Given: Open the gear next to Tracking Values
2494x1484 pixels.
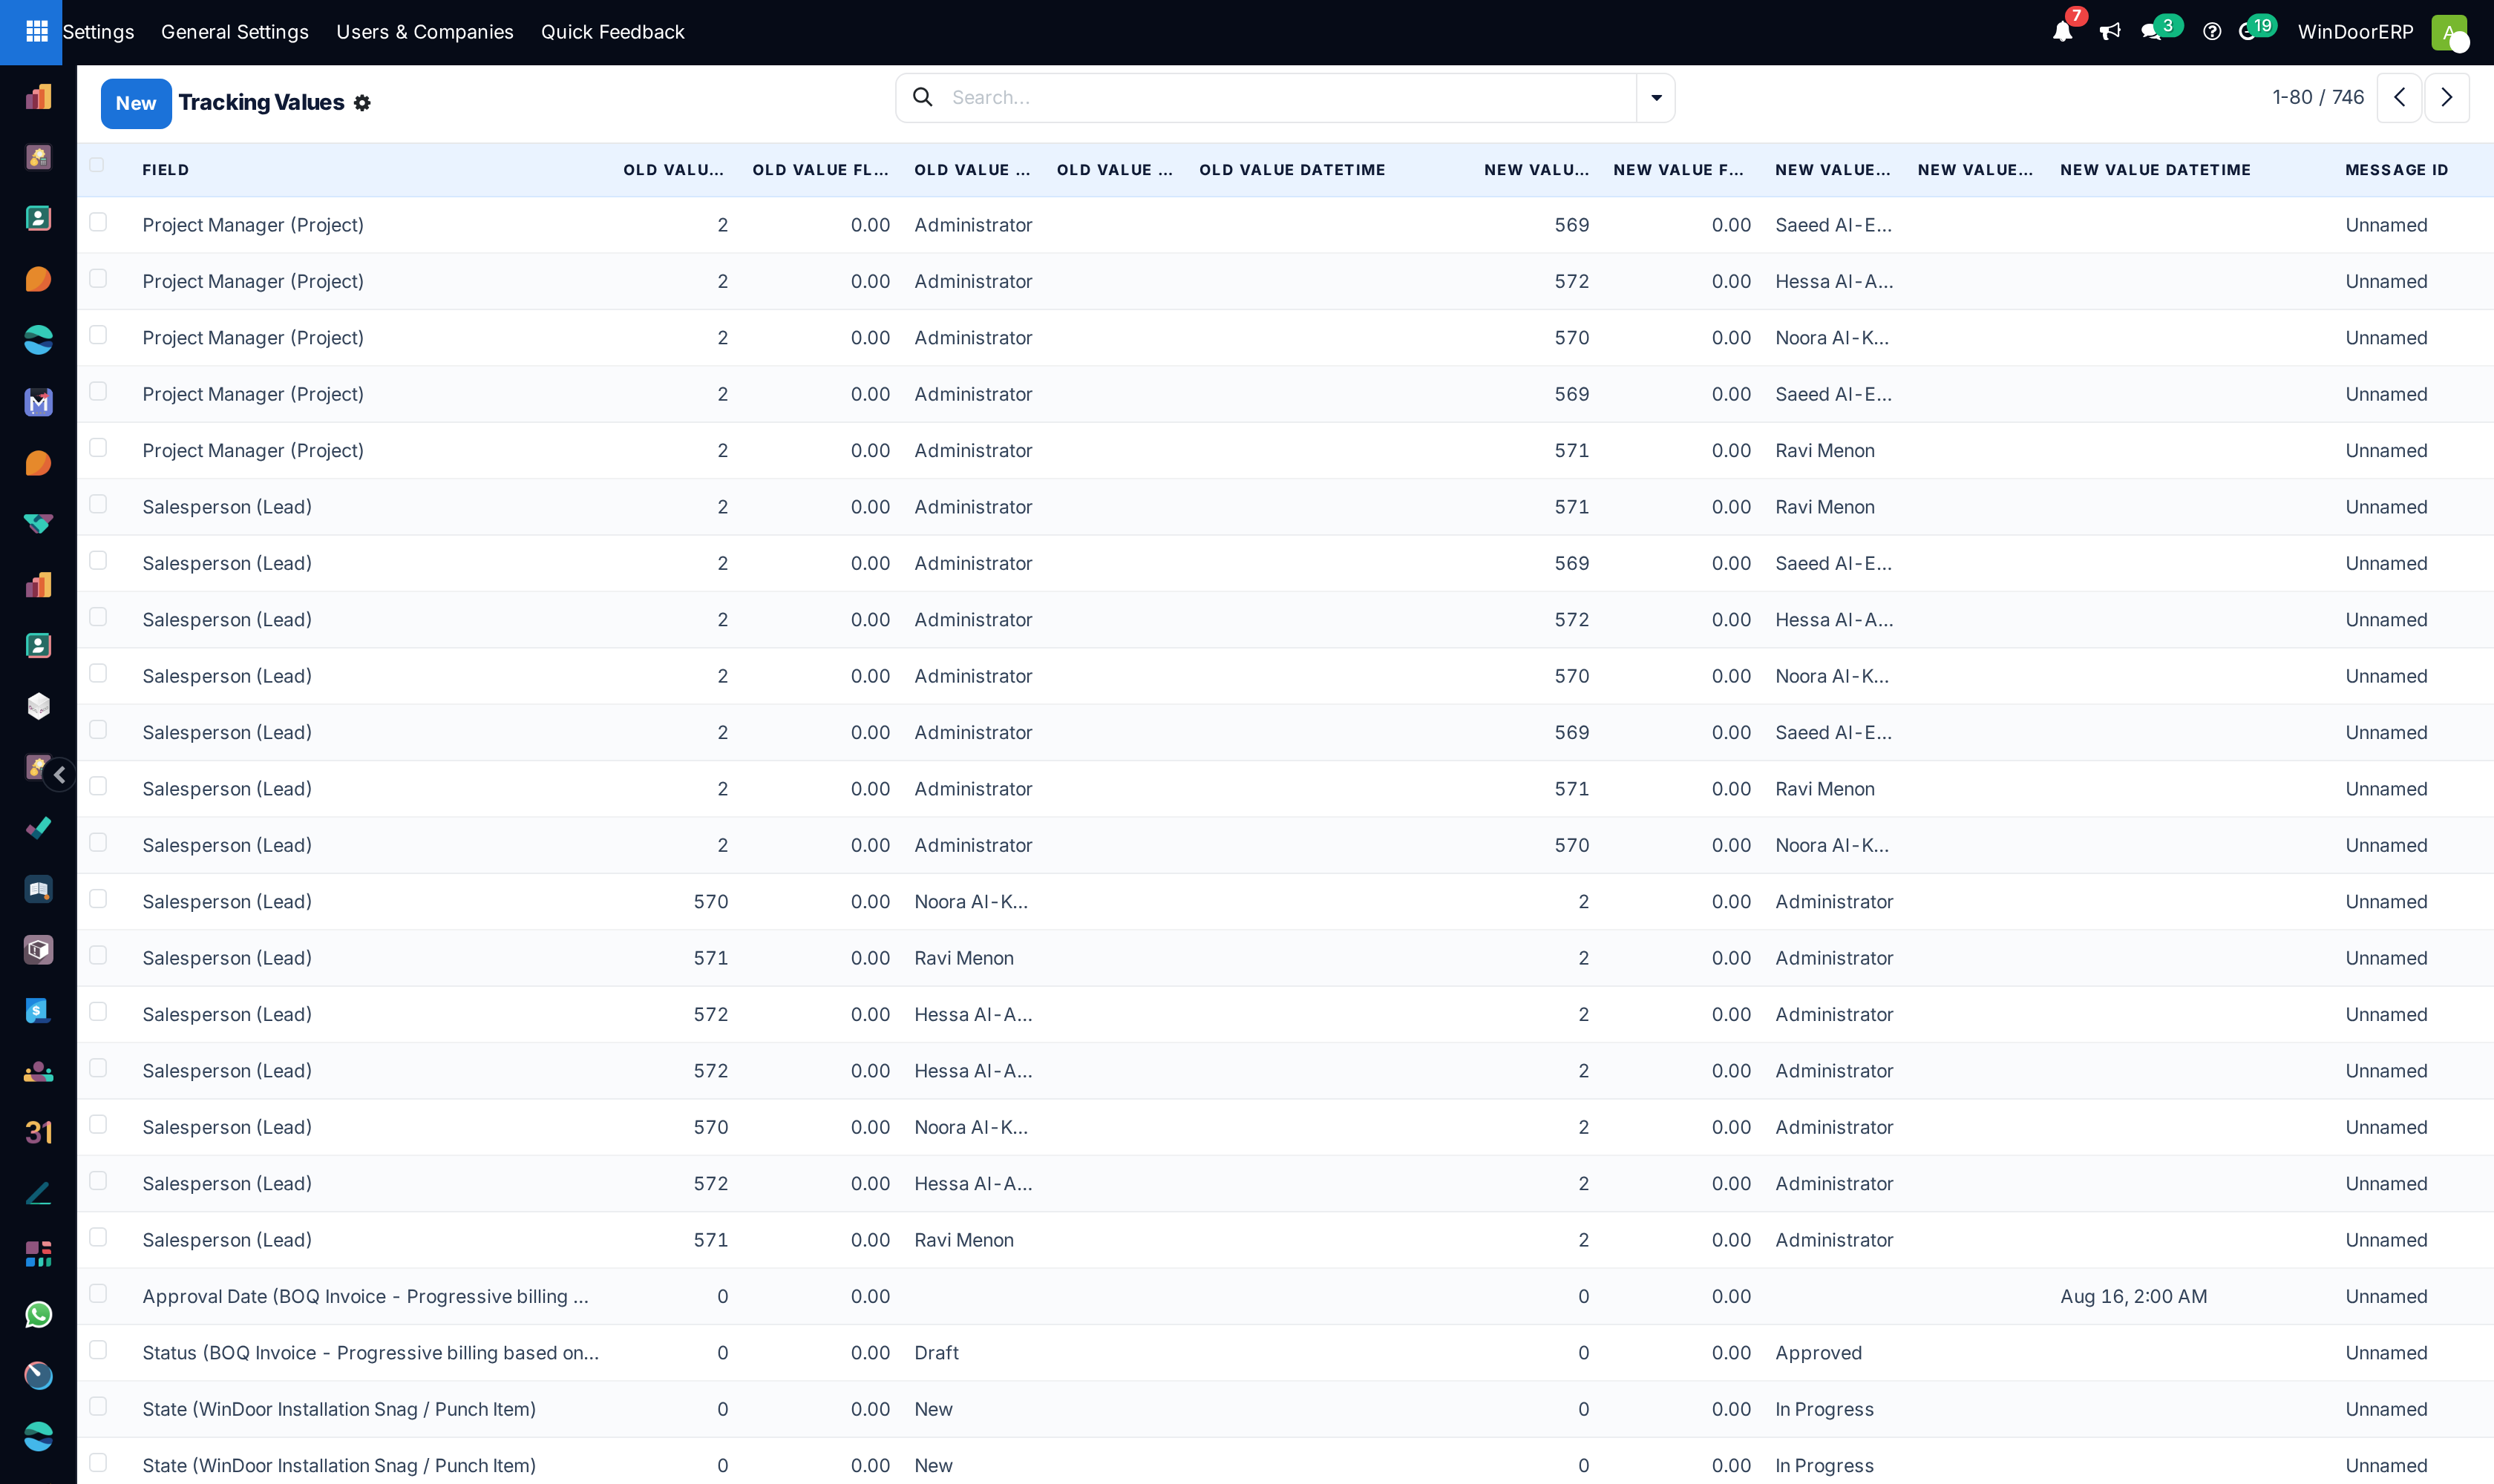Looking at the screenshot, I should pos(362,103).
